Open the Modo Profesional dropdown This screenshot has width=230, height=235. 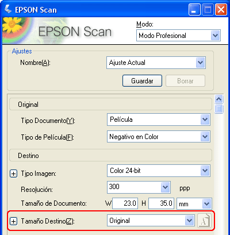pyautogui.click(x=178, y=36)
